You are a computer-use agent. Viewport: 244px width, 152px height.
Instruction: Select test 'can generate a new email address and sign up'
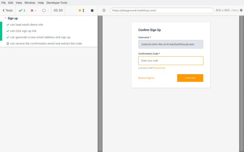[40, 37]
